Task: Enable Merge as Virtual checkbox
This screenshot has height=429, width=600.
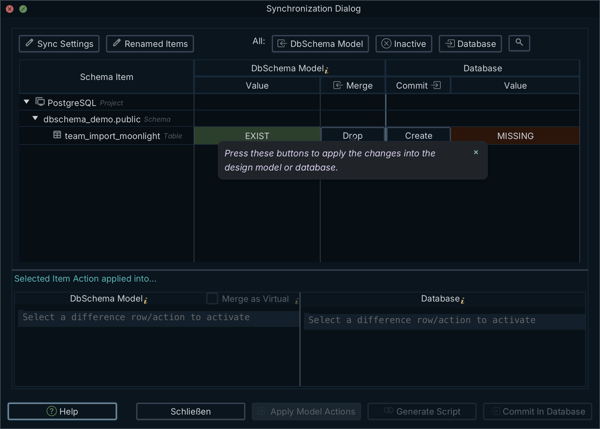Action: point(212,298)
